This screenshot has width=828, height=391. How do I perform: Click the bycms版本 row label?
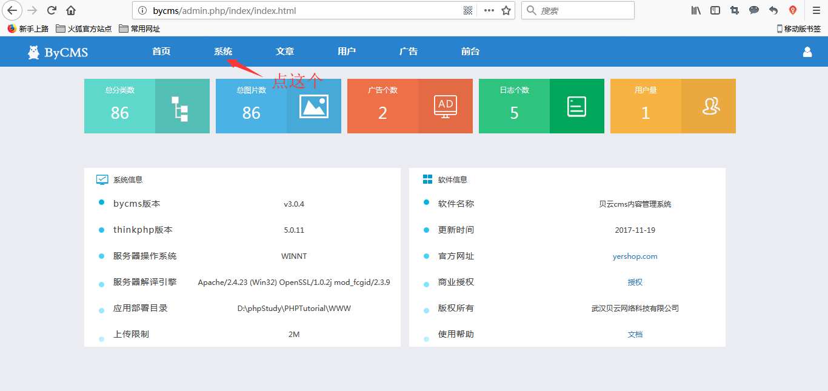pyautogui.click(x=137, y=204)
